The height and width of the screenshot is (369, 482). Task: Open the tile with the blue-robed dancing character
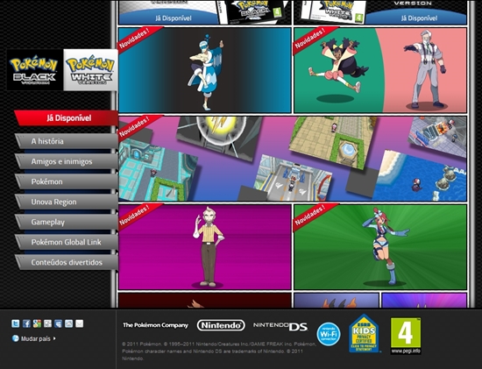click(205, 70)
